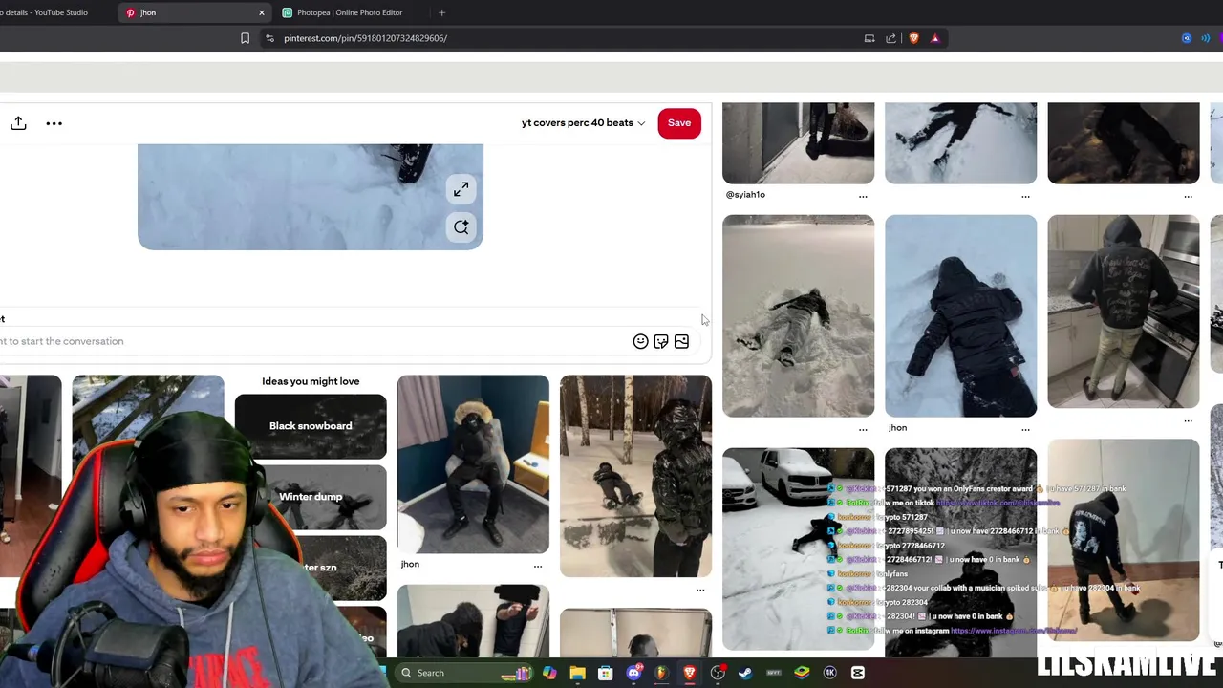Image resolution: width=1223 pixels, height=688 pixels.
Task: Click the add photo icon in comment box
Action: coord(681,341)
